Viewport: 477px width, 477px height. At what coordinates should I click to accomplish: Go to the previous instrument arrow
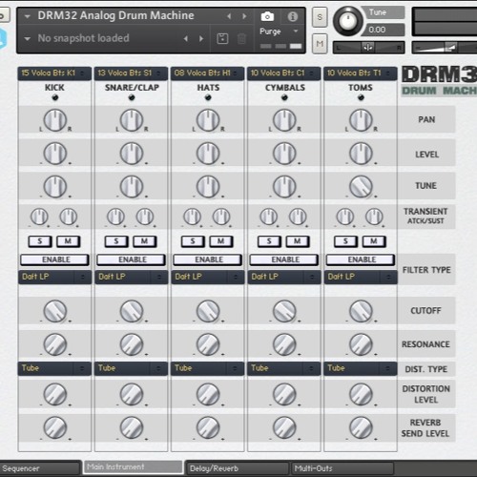pyautogui.click(x=229, y=16)
